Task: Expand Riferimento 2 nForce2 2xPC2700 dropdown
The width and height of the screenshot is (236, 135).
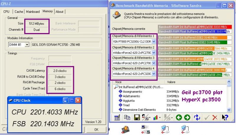Action: coord(153,53)
